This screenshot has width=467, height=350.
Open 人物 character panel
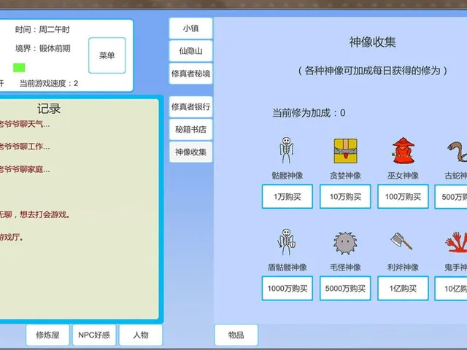(141, 335)
